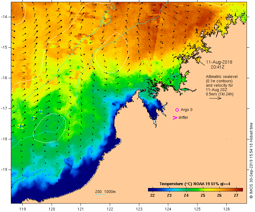Click the 0.5m/s velocity scale arrow
Screen dimensions: 255x212
pyautogui.click(x=215, y=98)
